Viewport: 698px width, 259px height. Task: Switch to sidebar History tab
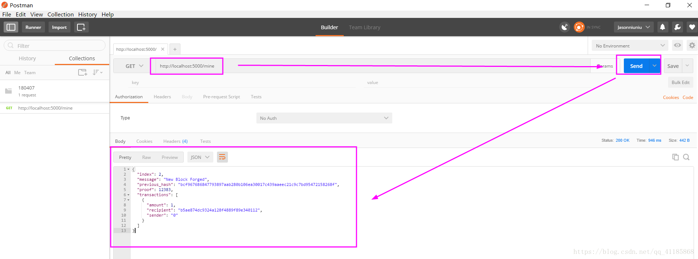[27, 58]
